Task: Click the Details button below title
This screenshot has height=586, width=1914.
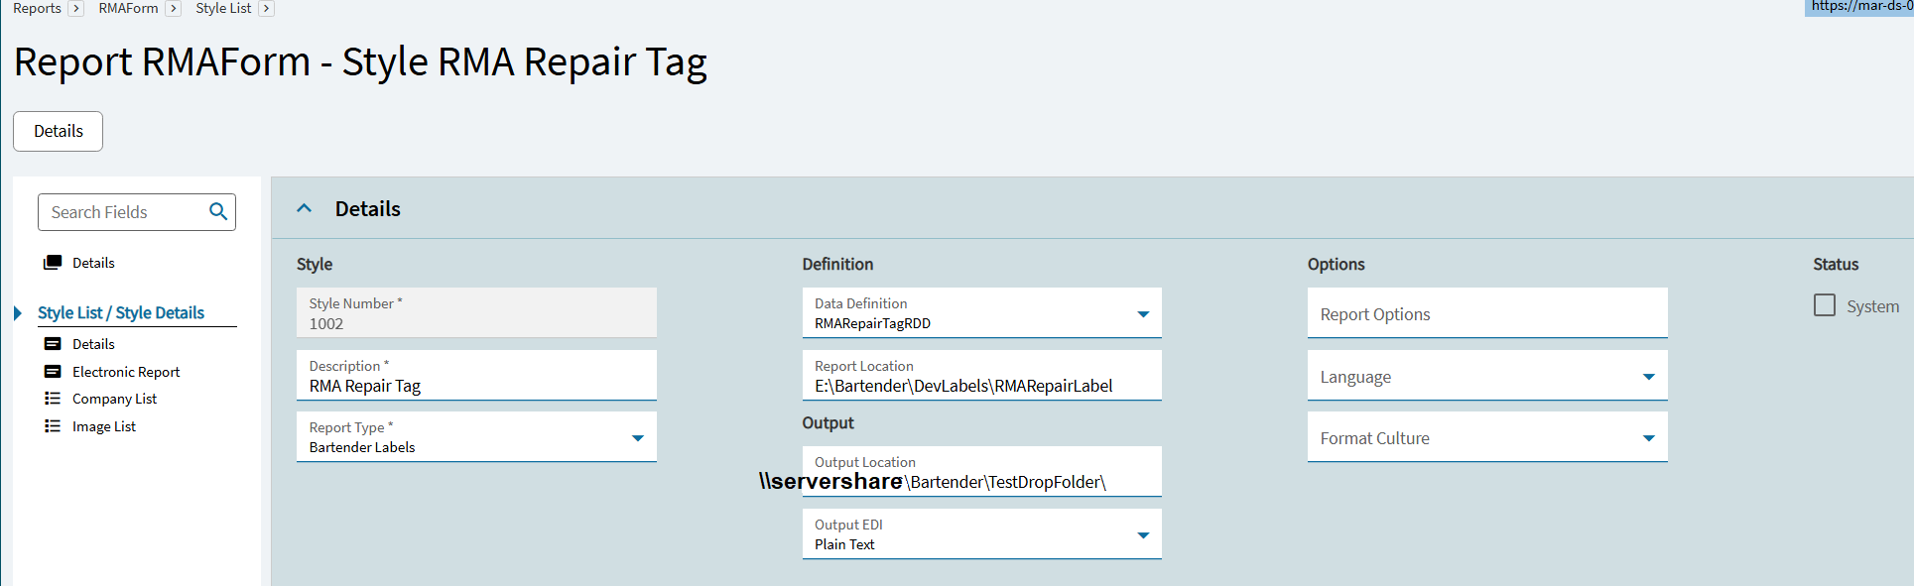Action: (x=59, y=131)
